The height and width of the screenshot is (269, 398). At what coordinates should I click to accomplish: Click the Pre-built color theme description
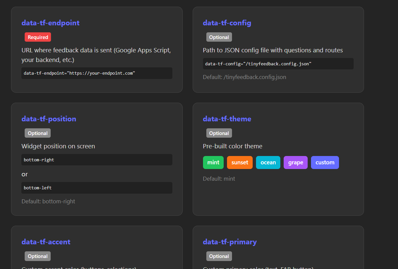pyautogui.click(x=233, y=146)
